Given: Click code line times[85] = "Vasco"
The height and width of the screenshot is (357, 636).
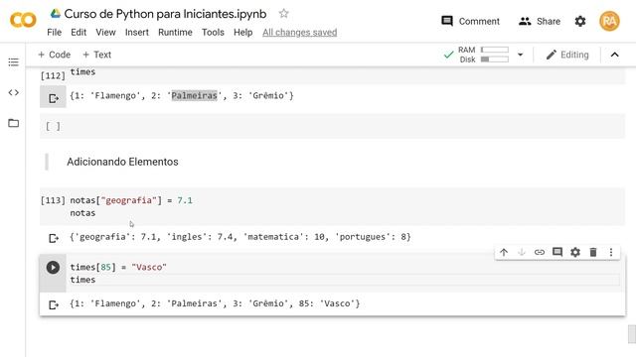Looking at the screenshot, I should point(118,267).
